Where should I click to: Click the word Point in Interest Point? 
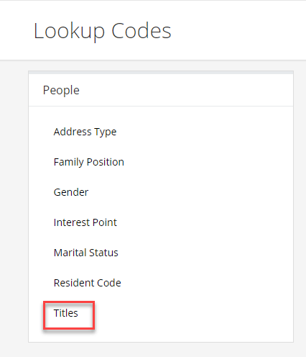(x=105, y=222)
